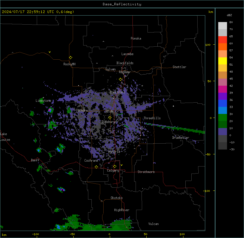The image size is (244, 238).
Task: Click the Base_Reflectivity title
Action: [122, 4]
